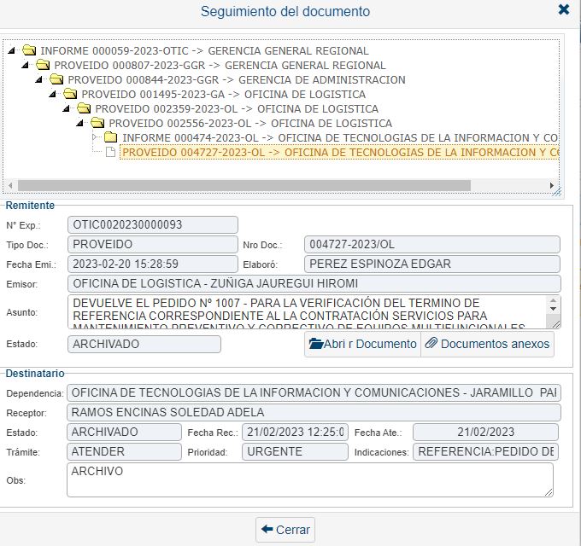Expand the INFORME 000474-2023-OL node
This screenshot has height=546, width=581.
[x=95, y=137]
